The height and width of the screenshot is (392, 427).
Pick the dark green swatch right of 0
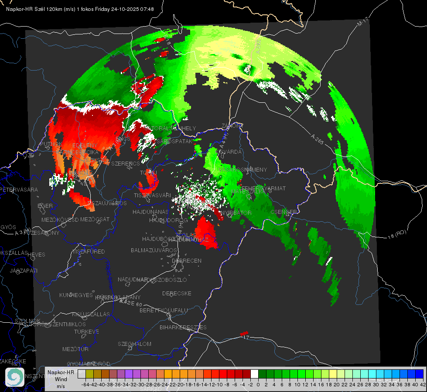tap(262, 374)
